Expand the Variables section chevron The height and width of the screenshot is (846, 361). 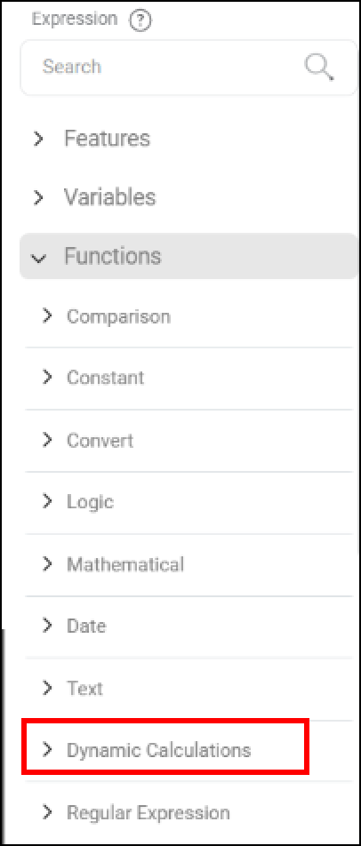pos(37,197)
